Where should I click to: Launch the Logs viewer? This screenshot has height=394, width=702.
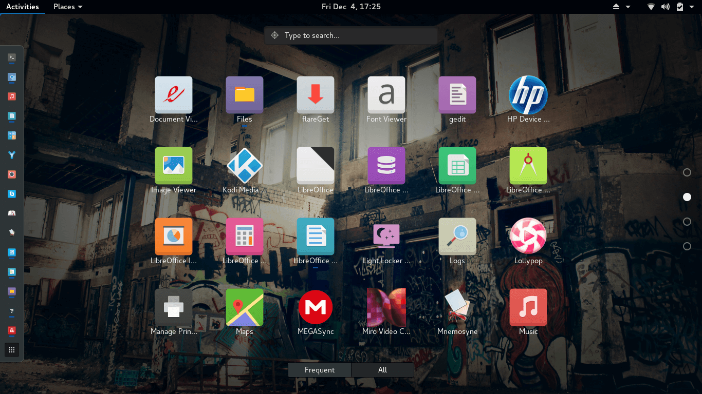457,237
